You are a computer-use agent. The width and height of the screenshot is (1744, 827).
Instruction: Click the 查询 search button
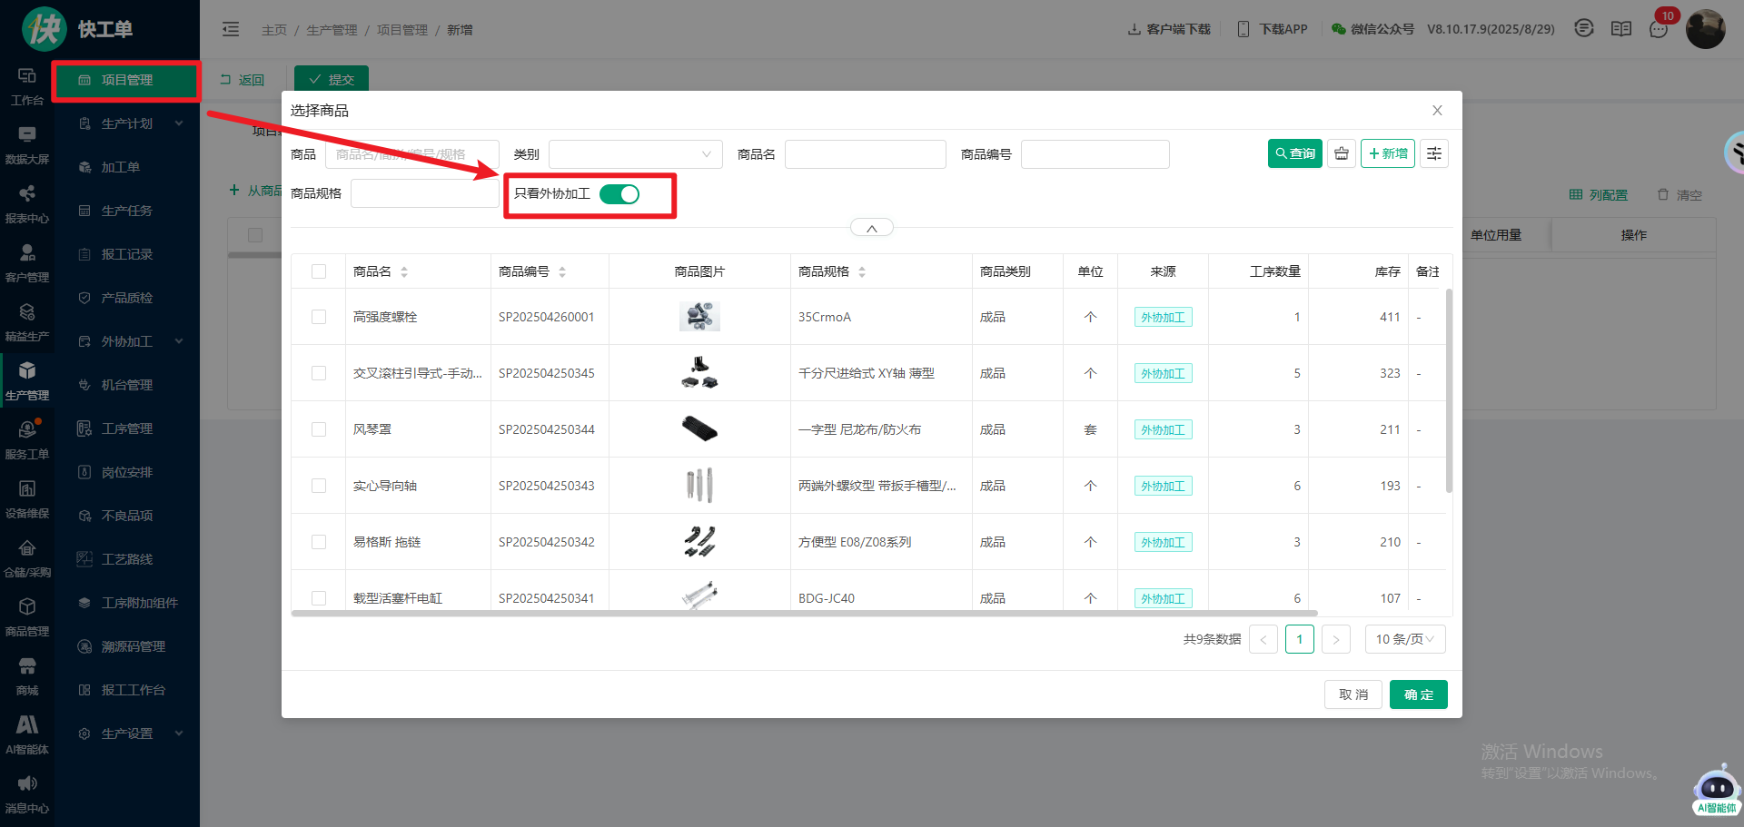(1294, 153)
